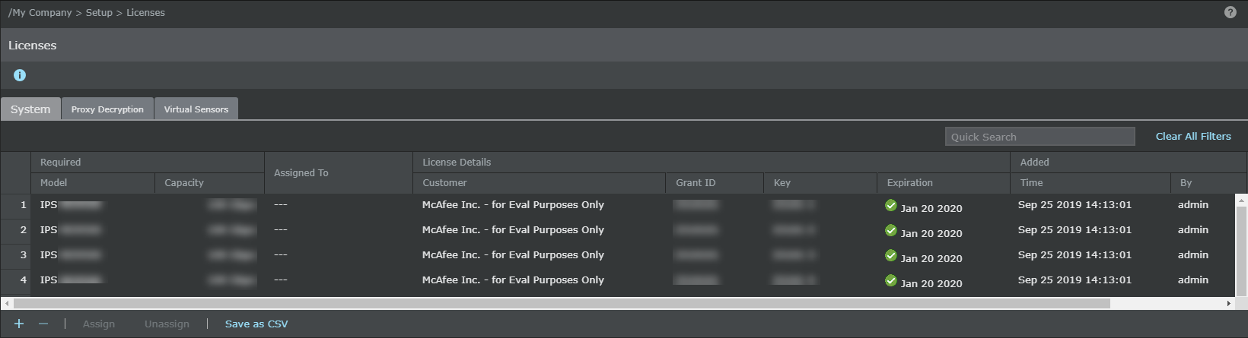Select the System tab
1248x338 pixels.
tap(30, 109)
